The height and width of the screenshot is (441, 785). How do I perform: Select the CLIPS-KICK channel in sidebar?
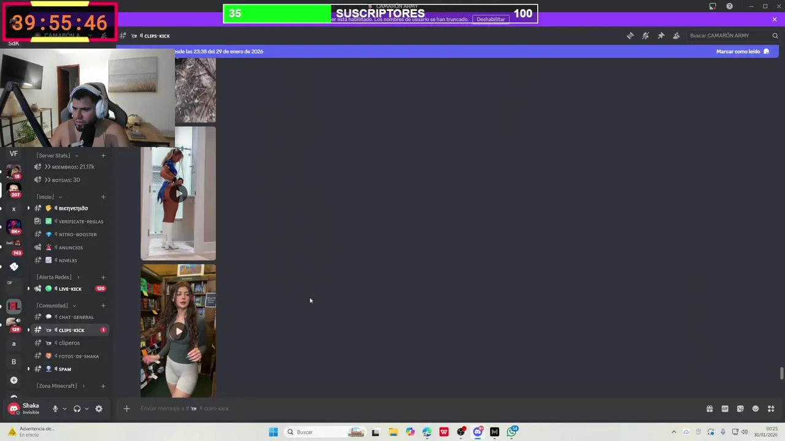coord(70,330)
